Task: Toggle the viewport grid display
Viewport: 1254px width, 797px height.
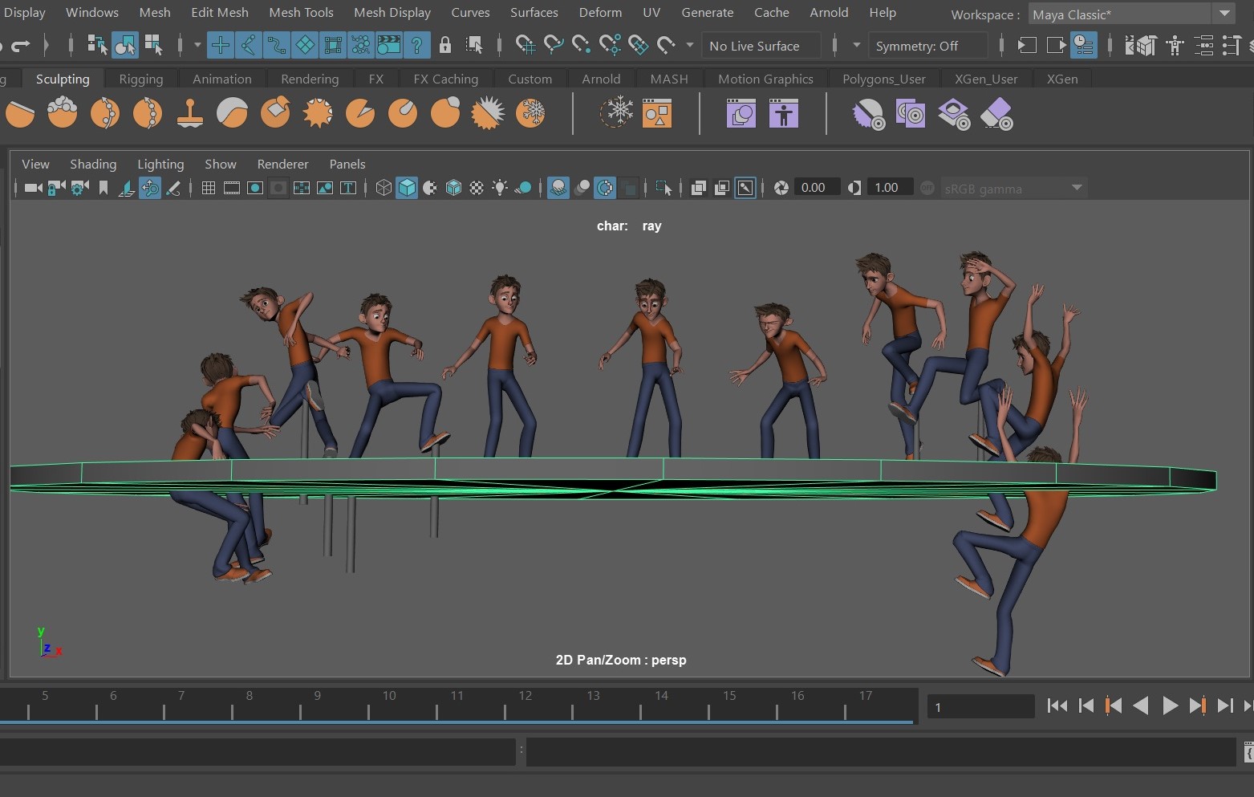Action: 209,188
